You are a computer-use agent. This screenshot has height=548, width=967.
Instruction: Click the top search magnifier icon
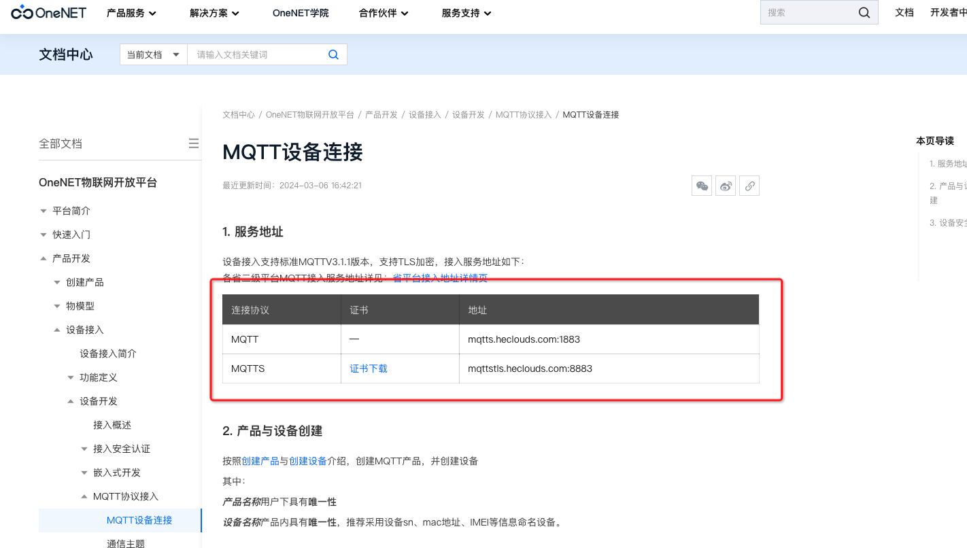pos(864,13)
